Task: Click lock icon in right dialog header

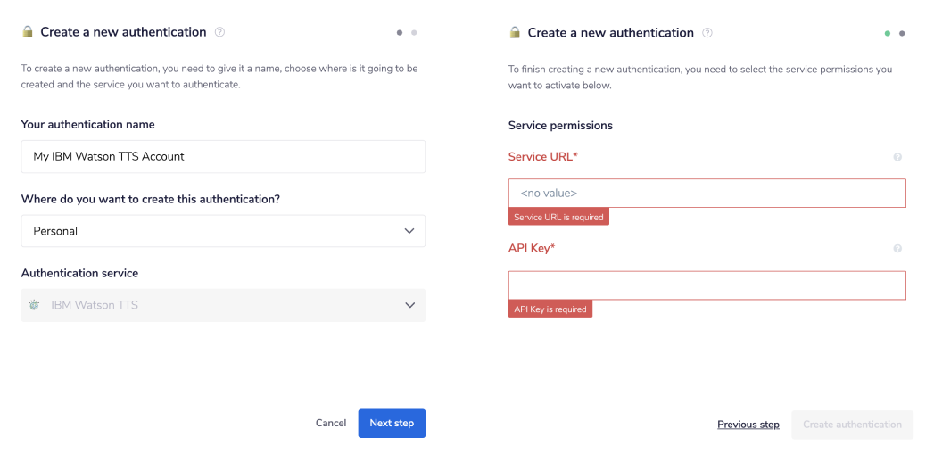Action: pos(515,33)
